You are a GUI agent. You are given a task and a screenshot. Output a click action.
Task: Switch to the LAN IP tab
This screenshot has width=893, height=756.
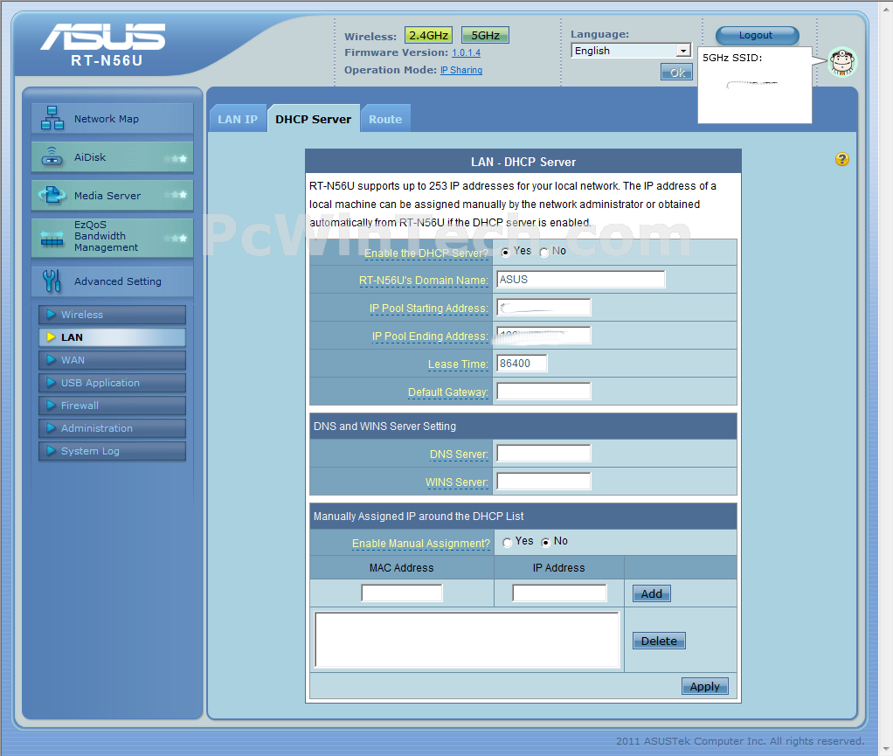tap(238, 119)
